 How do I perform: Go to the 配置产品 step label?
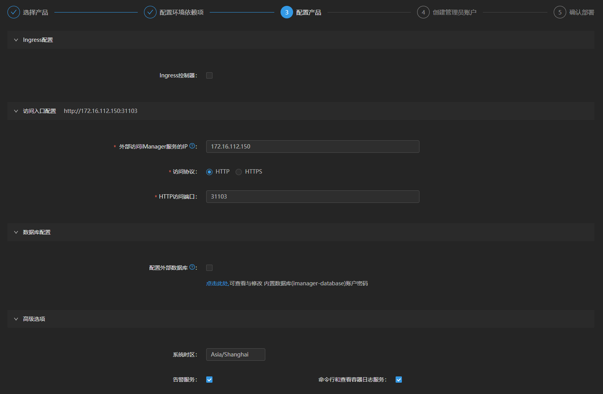point(309,12)
